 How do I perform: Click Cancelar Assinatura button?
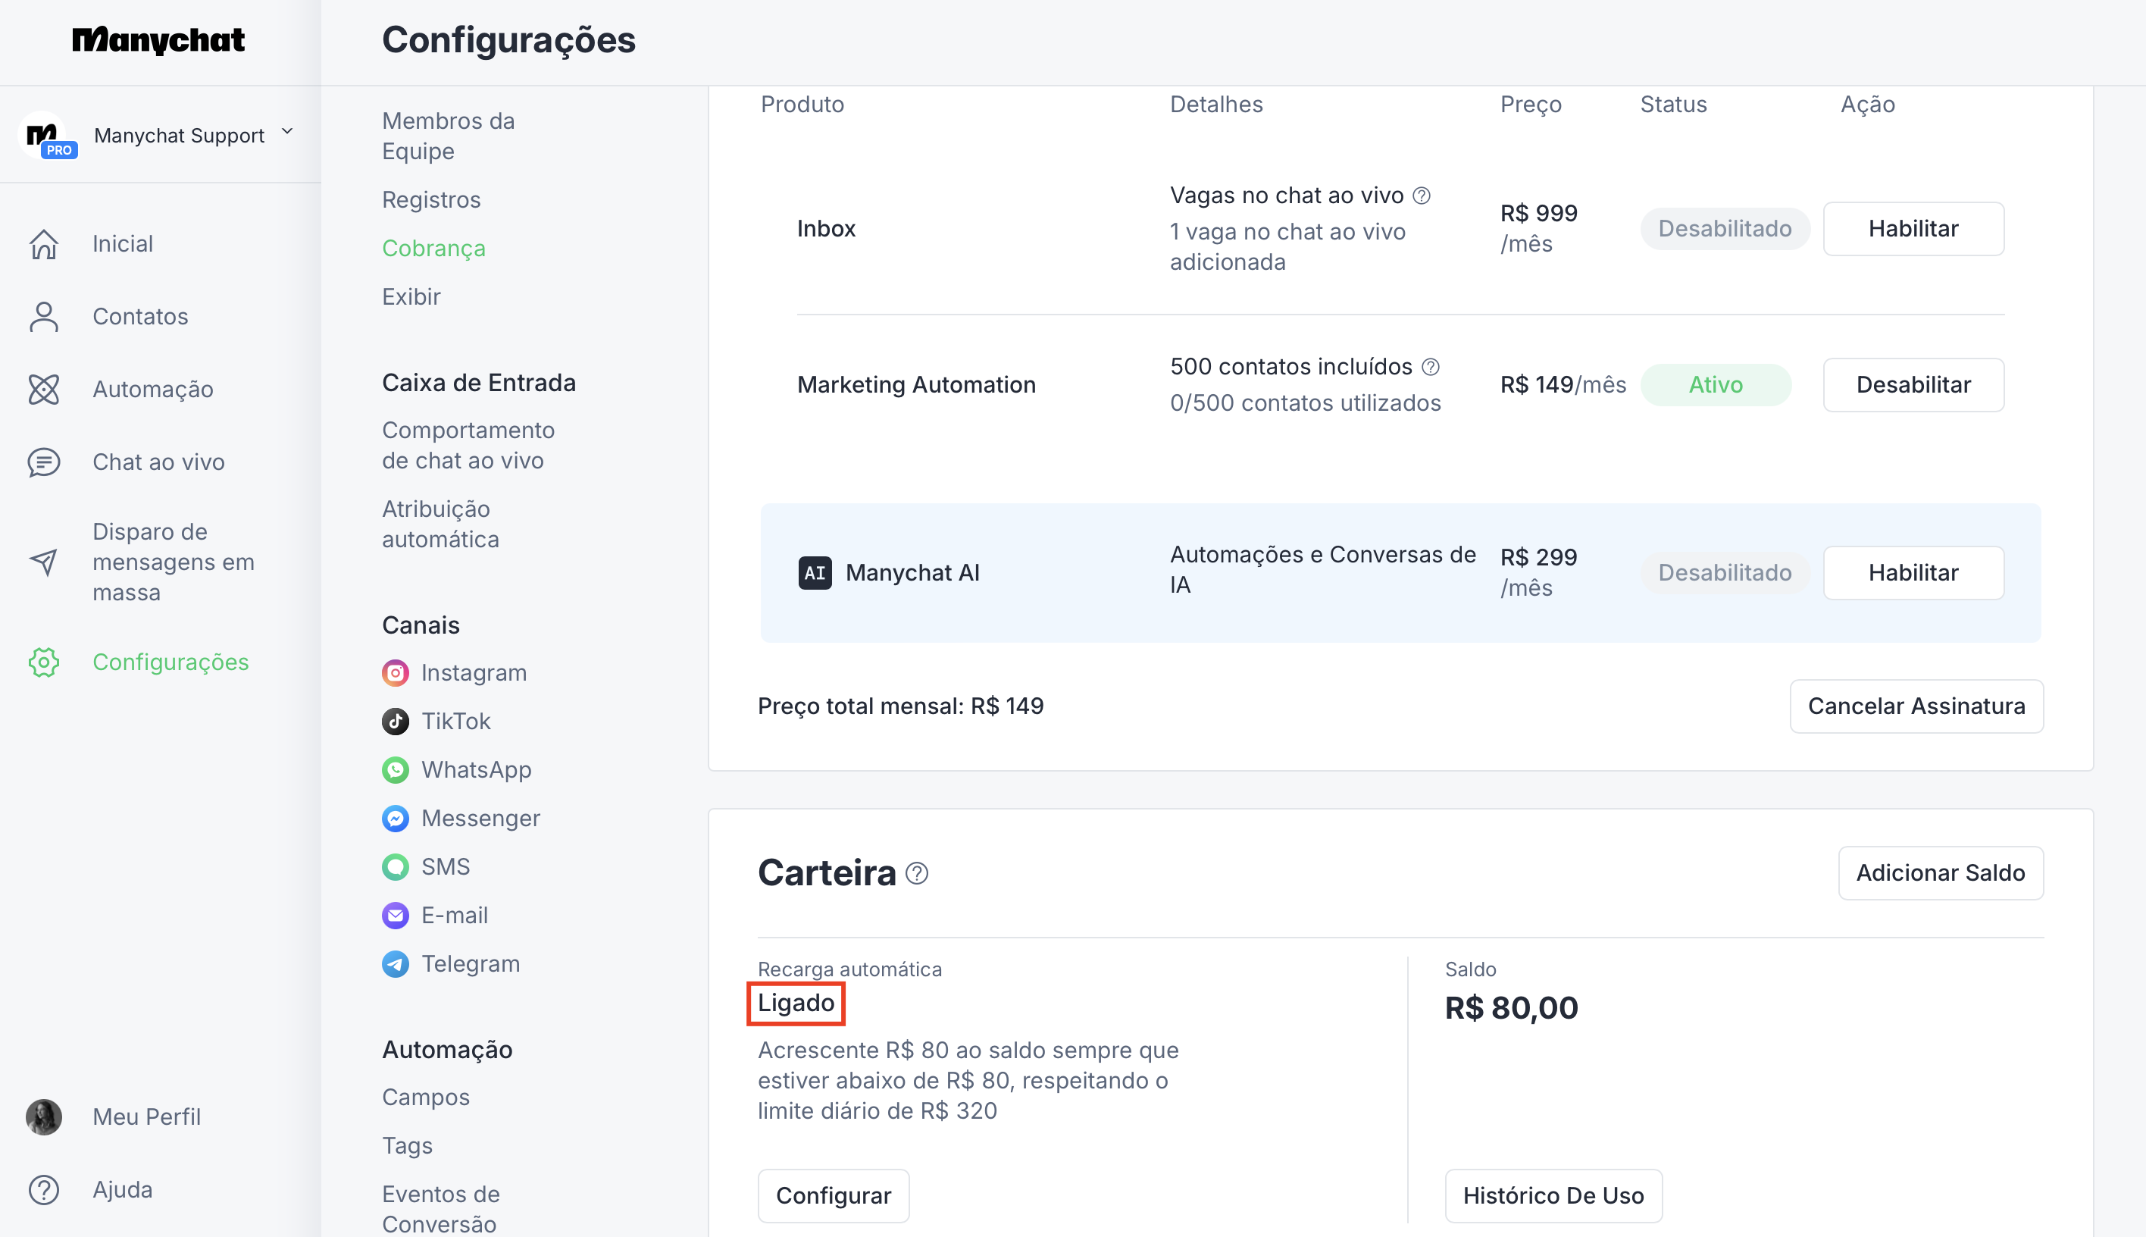pos(1916,706)
